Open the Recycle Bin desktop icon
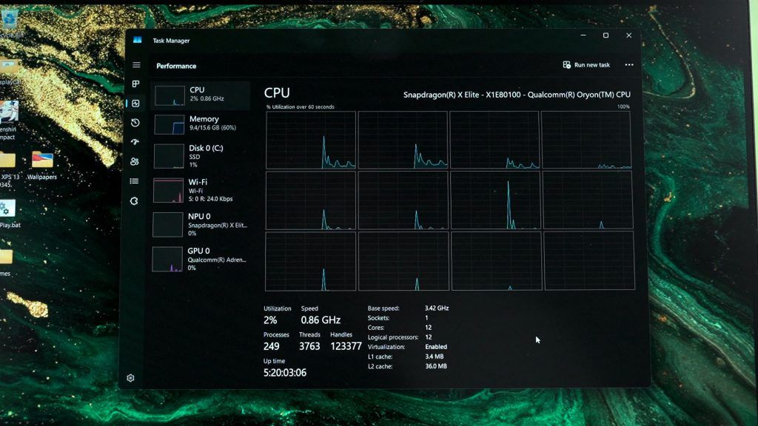Screen dimensions: 758x426 [x=10, y=23]
